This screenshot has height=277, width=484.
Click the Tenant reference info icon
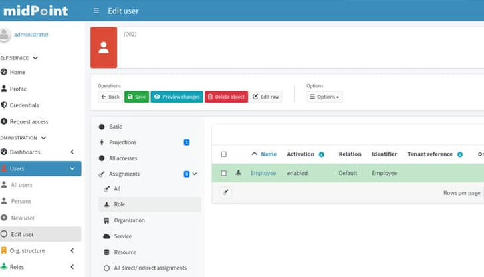(459, 154)
